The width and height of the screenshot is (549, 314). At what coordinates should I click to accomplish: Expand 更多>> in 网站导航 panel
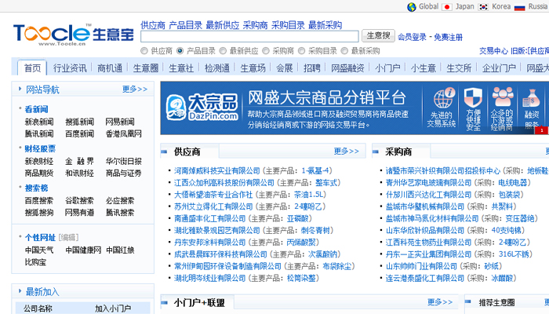click(135, 89)
